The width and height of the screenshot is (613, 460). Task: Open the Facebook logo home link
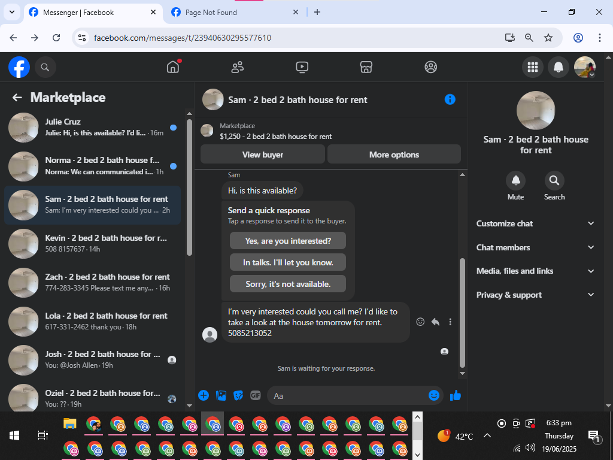point(19,67)
